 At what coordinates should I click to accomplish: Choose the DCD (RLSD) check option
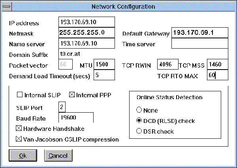pos(139,121)
